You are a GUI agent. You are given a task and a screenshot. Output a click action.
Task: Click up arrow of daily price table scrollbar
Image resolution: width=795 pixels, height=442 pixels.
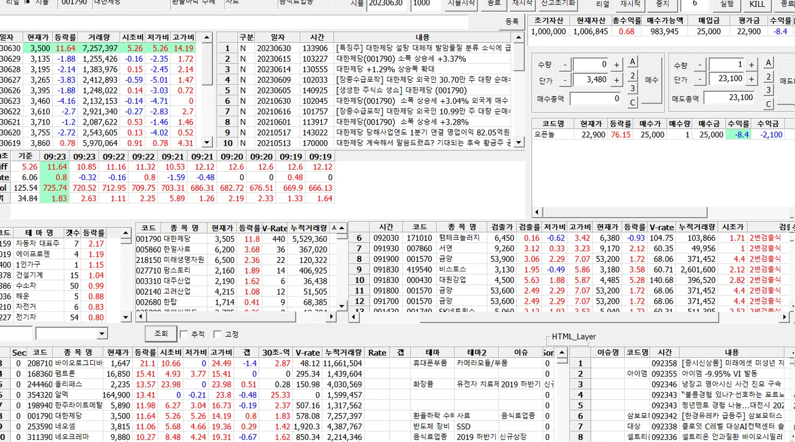tap(207, 37)
